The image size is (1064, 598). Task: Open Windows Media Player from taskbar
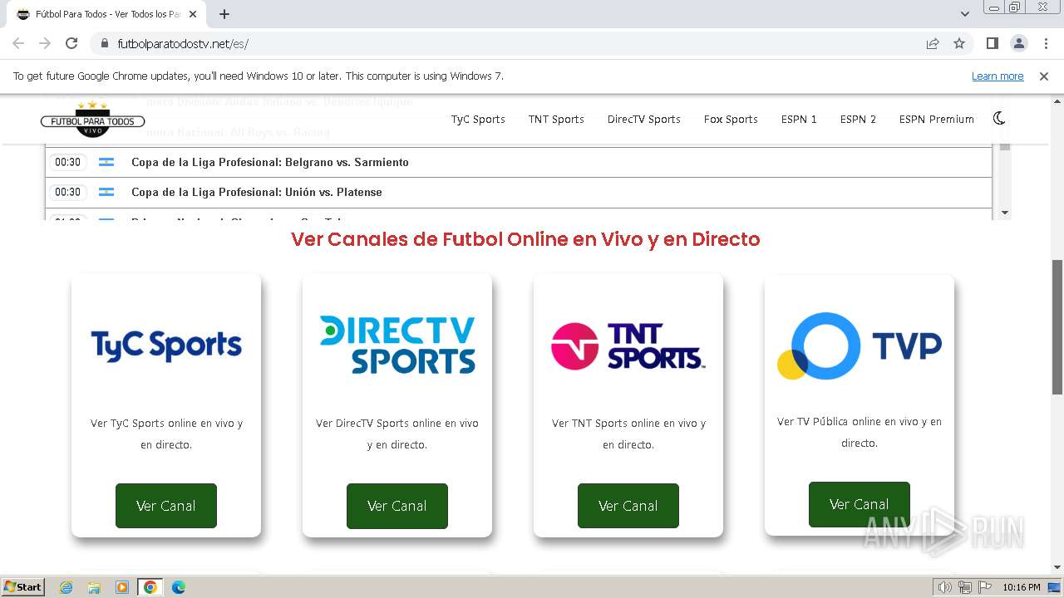[122, 587]
